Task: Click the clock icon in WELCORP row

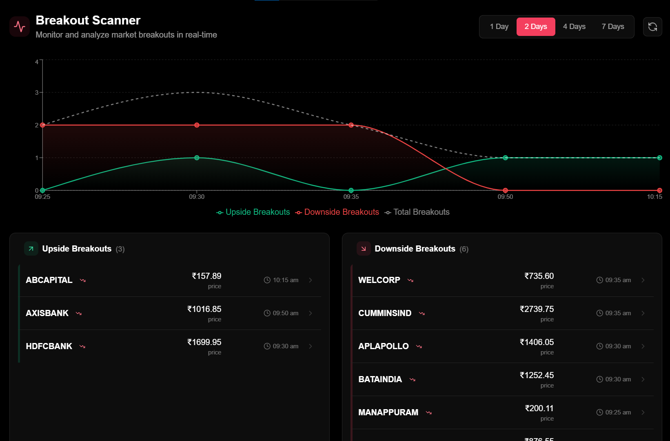Action: click(x=600, y=280)
